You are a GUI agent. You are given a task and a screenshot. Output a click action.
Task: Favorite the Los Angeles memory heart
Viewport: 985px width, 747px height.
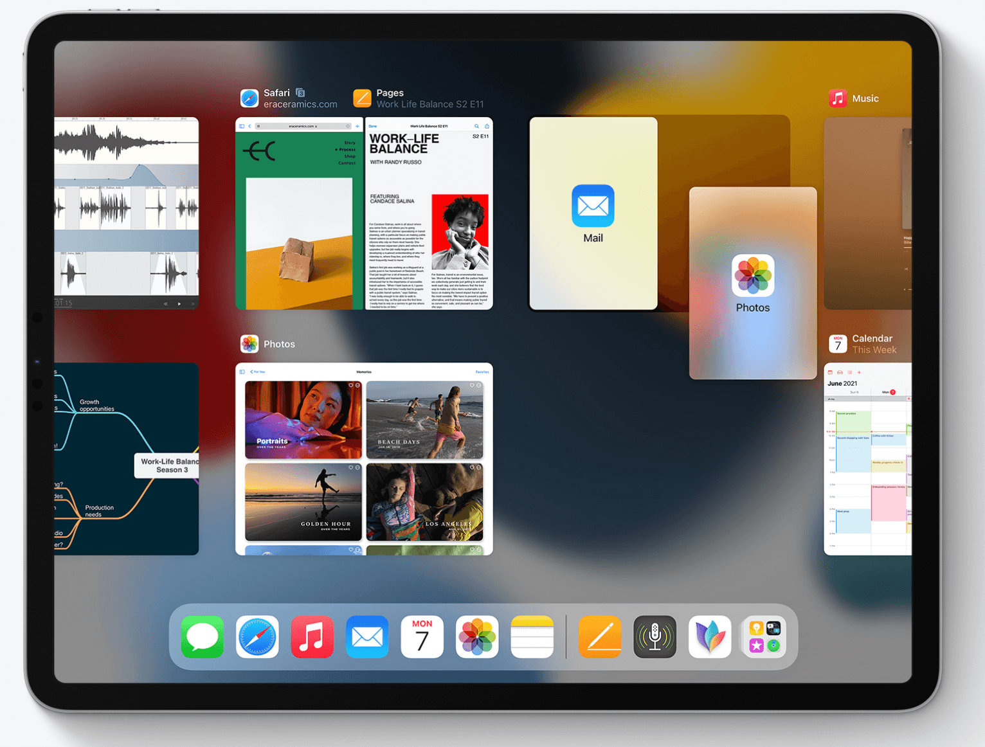click(472, 467)
